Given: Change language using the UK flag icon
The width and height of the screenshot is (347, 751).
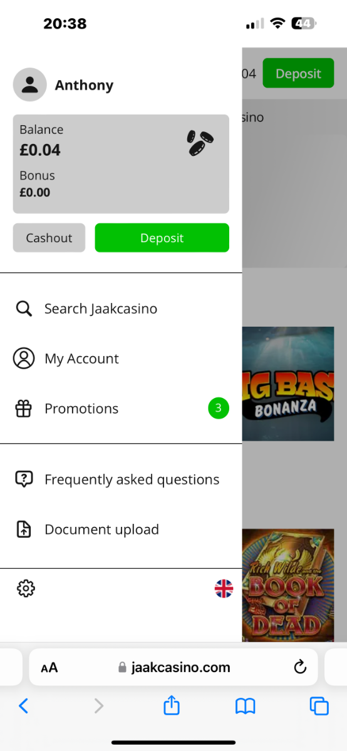Looking at the screenshot, I should (x=224, y=589).
